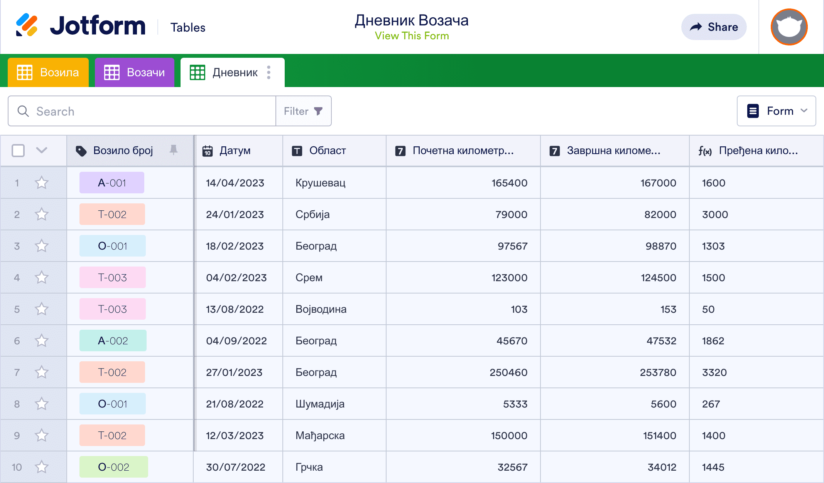Click the text icon on the Област column

click(297, 151)
